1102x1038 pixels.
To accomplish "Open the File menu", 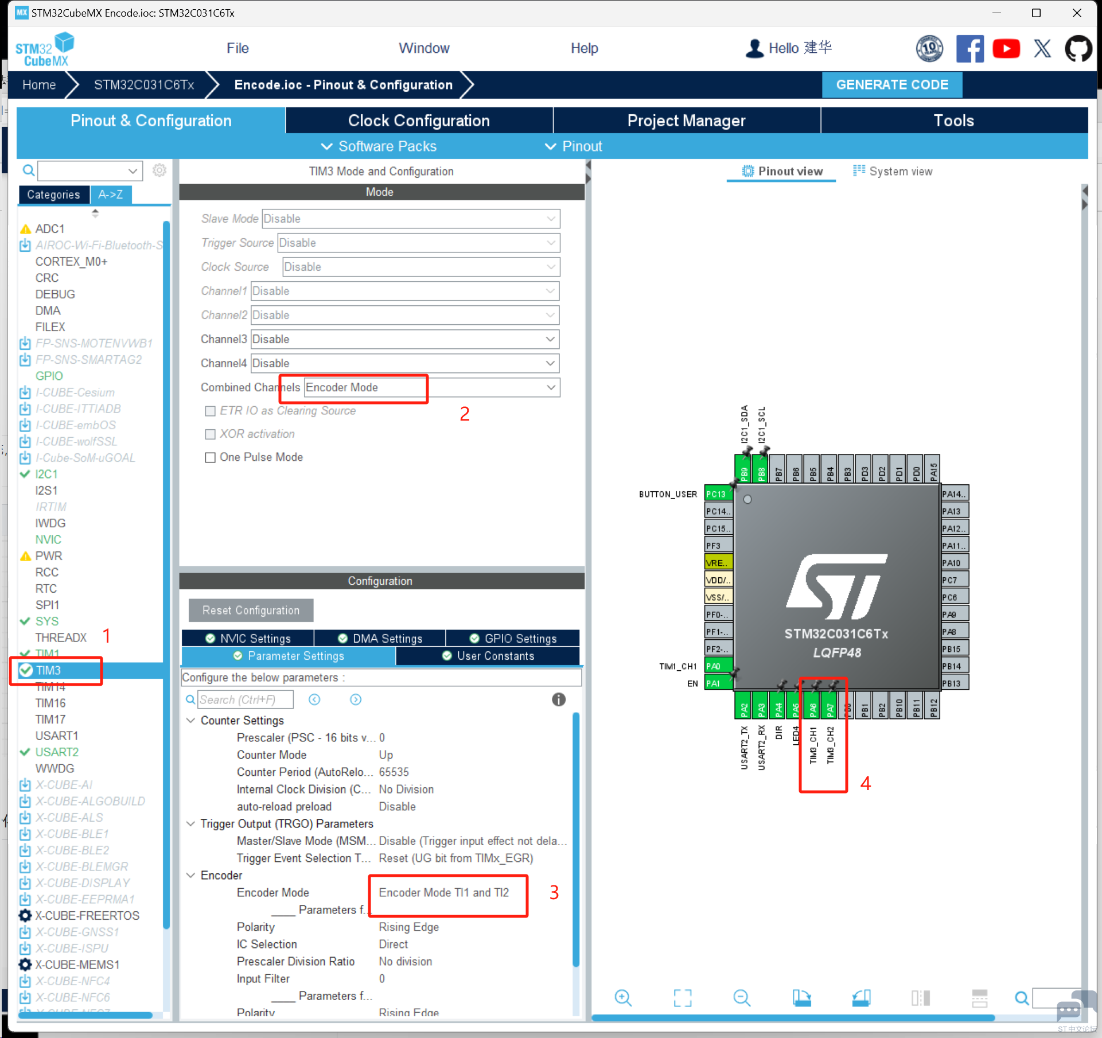I will pos(237,48).
